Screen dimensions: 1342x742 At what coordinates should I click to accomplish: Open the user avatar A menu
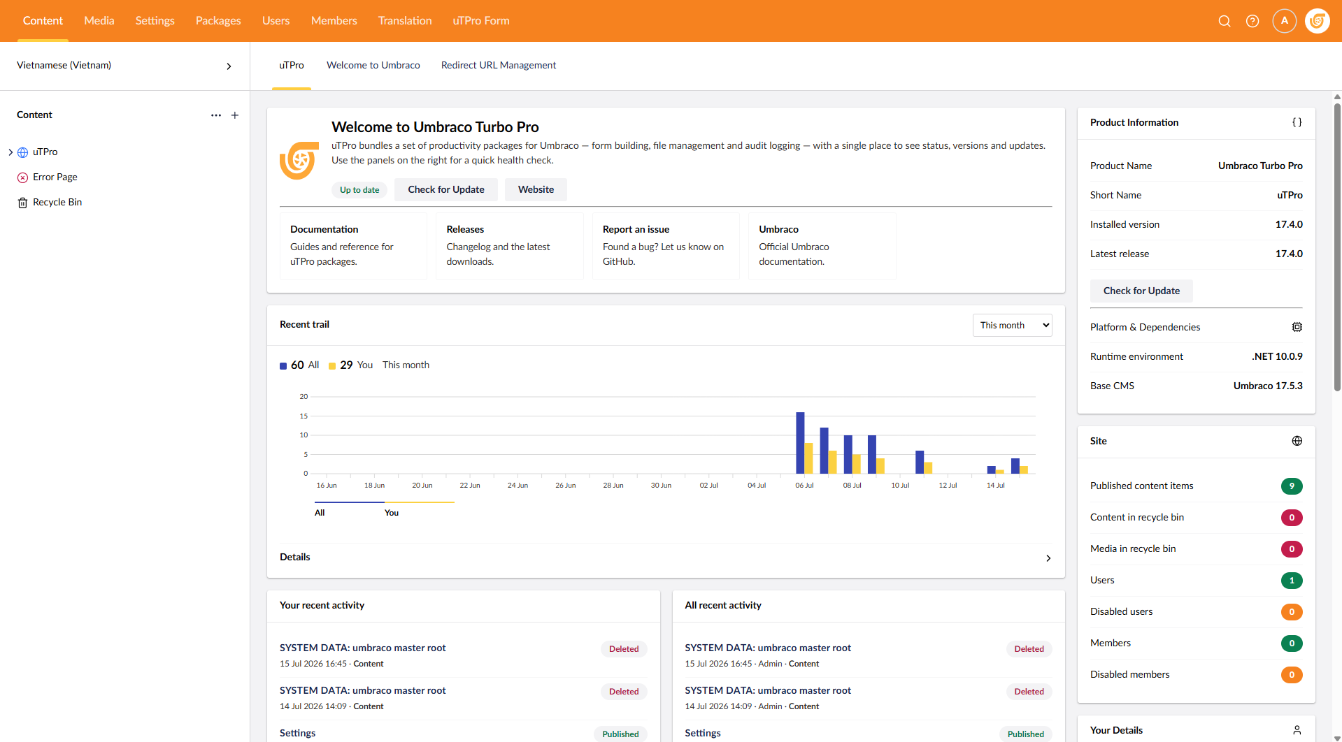point(1285,21)
